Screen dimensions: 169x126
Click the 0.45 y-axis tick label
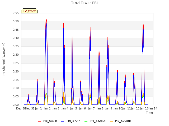[x=16, y=30]
